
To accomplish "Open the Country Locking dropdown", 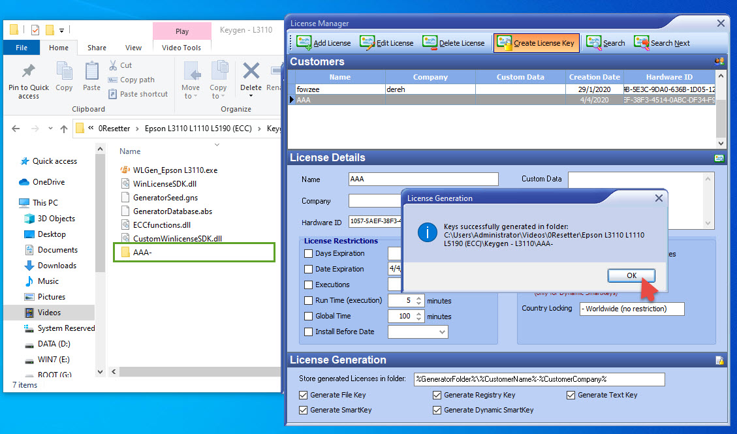I will tap(632, 309).
